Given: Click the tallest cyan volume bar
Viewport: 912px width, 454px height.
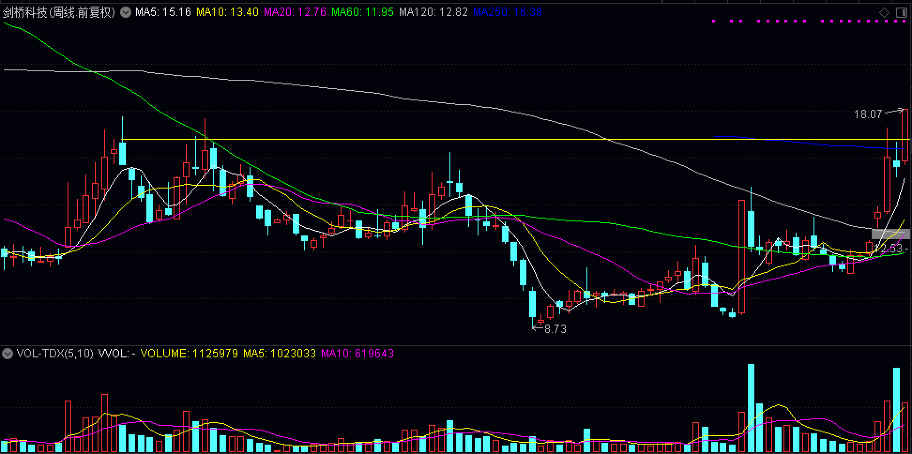Looking at the screenshot, I should pyautogui.click(x=751, y=408).
